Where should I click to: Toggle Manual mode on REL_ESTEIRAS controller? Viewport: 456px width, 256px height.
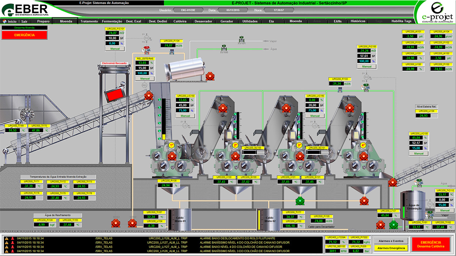click(x=145, y=79)
